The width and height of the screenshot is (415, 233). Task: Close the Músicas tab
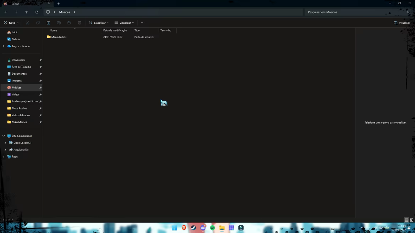pos(49,4)
